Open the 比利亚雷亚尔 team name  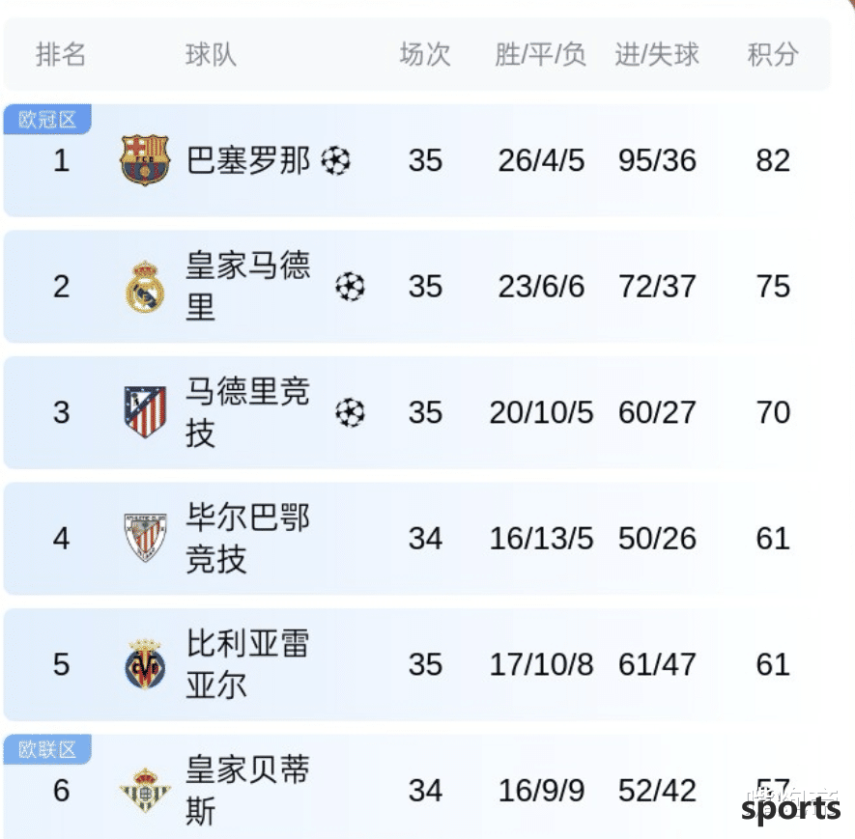(248, 664)
